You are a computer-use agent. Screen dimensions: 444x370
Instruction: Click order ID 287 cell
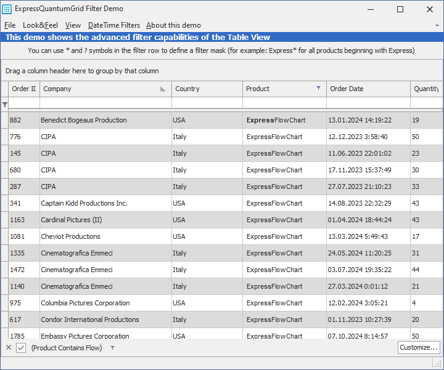(24, 187)
